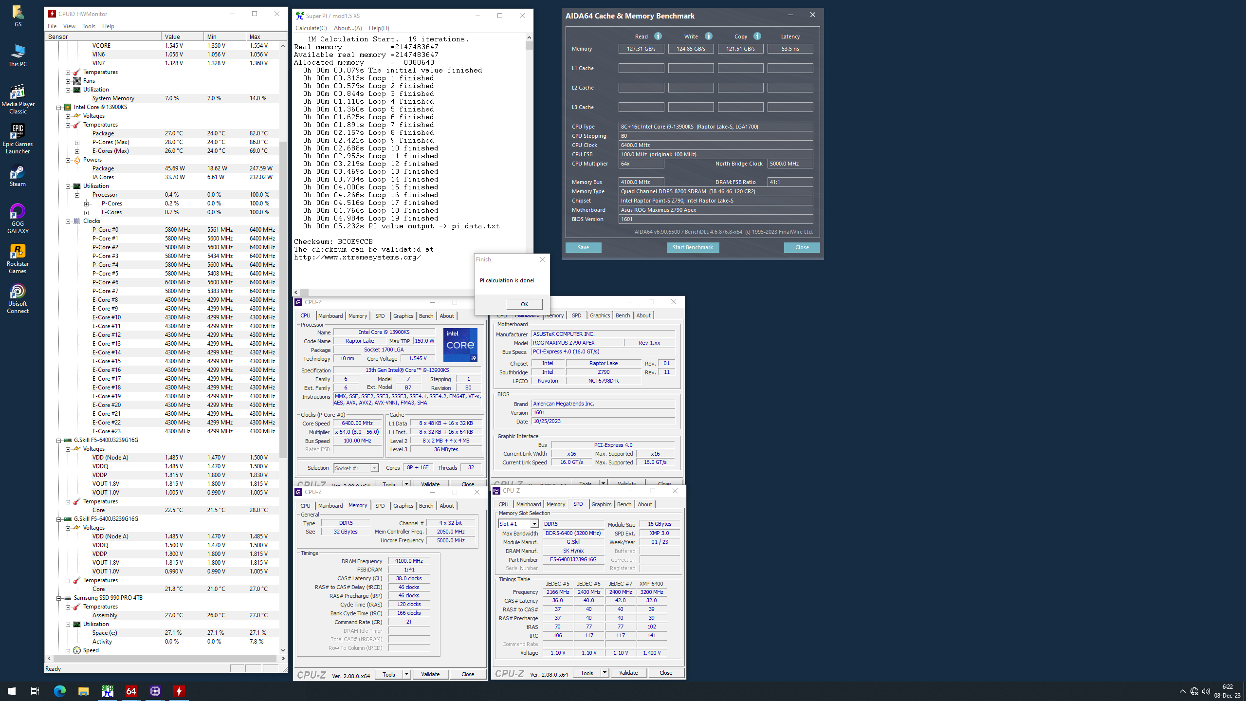Switch to Super PI taskbar icon
The image size is (1246, 701).
click(107, 691)
